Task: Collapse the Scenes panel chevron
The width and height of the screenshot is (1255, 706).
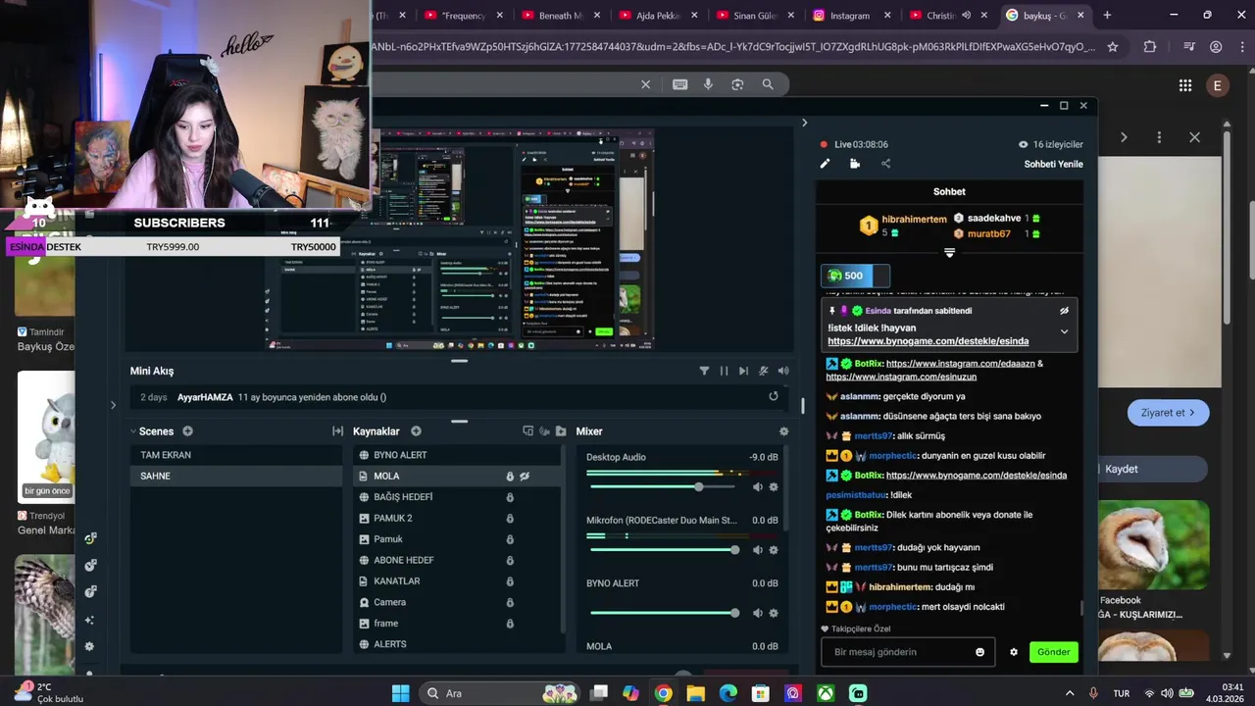Action: [132, 431]
